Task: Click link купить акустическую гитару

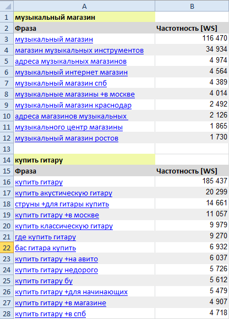Action: point(63,193)
